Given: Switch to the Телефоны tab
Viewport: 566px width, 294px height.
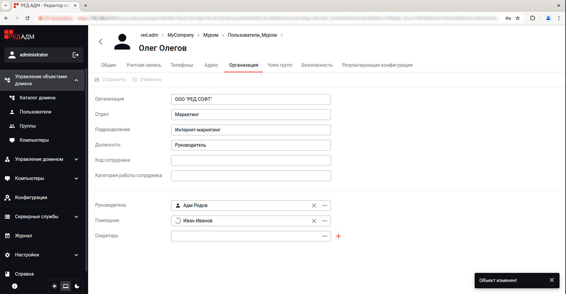Looking at the screenshot, I should 182,65.
